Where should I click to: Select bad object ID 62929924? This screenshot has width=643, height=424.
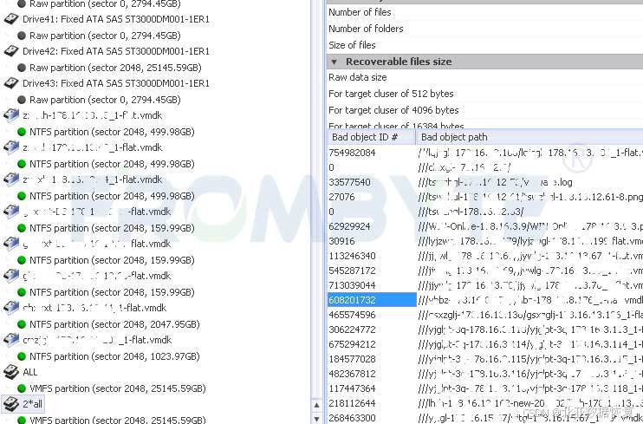(x=349, y=226)
